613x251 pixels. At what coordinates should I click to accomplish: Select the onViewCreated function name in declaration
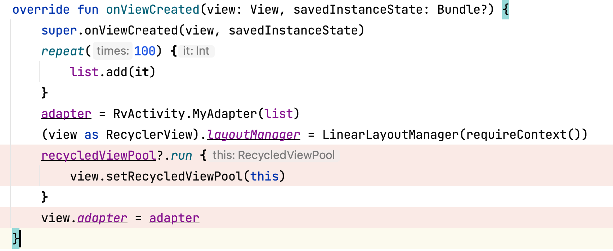pos(152,10)
